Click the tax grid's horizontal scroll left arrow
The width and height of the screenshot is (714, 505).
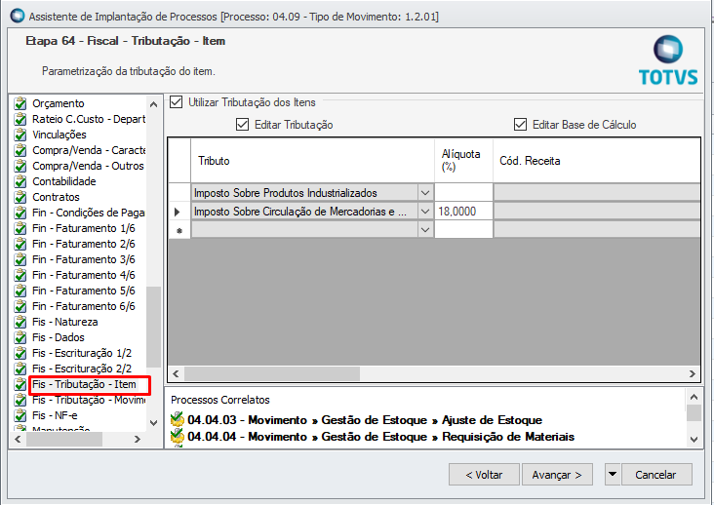pos(176,374)
